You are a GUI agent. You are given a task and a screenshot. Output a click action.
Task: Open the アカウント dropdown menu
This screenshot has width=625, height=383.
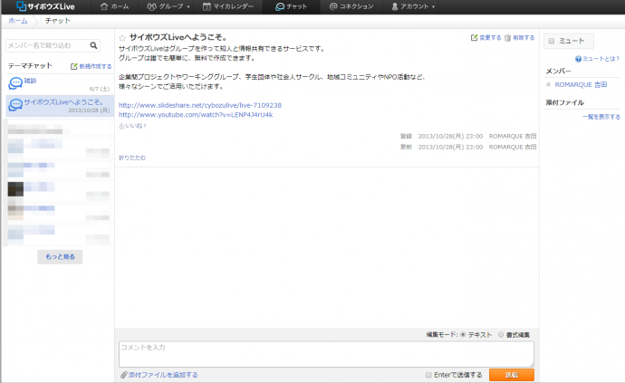click(x=413, y=7)
